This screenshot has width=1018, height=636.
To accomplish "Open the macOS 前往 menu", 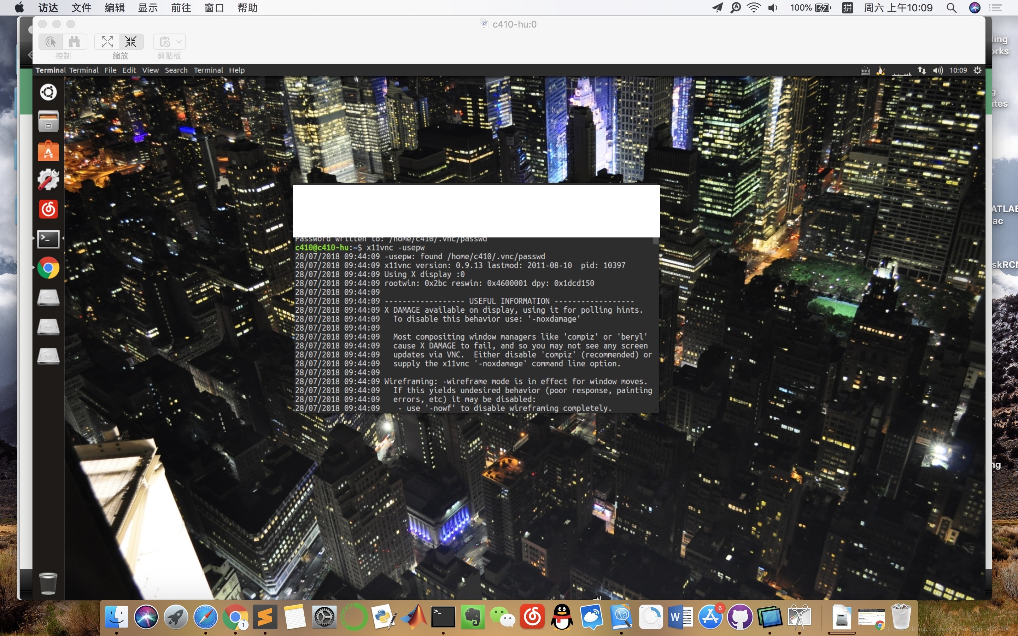I will (x=181, y=8).
